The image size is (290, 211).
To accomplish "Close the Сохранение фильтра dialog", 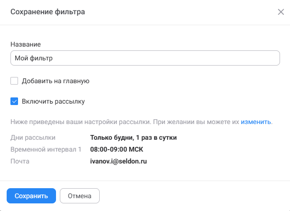I will tap(281, 12).
